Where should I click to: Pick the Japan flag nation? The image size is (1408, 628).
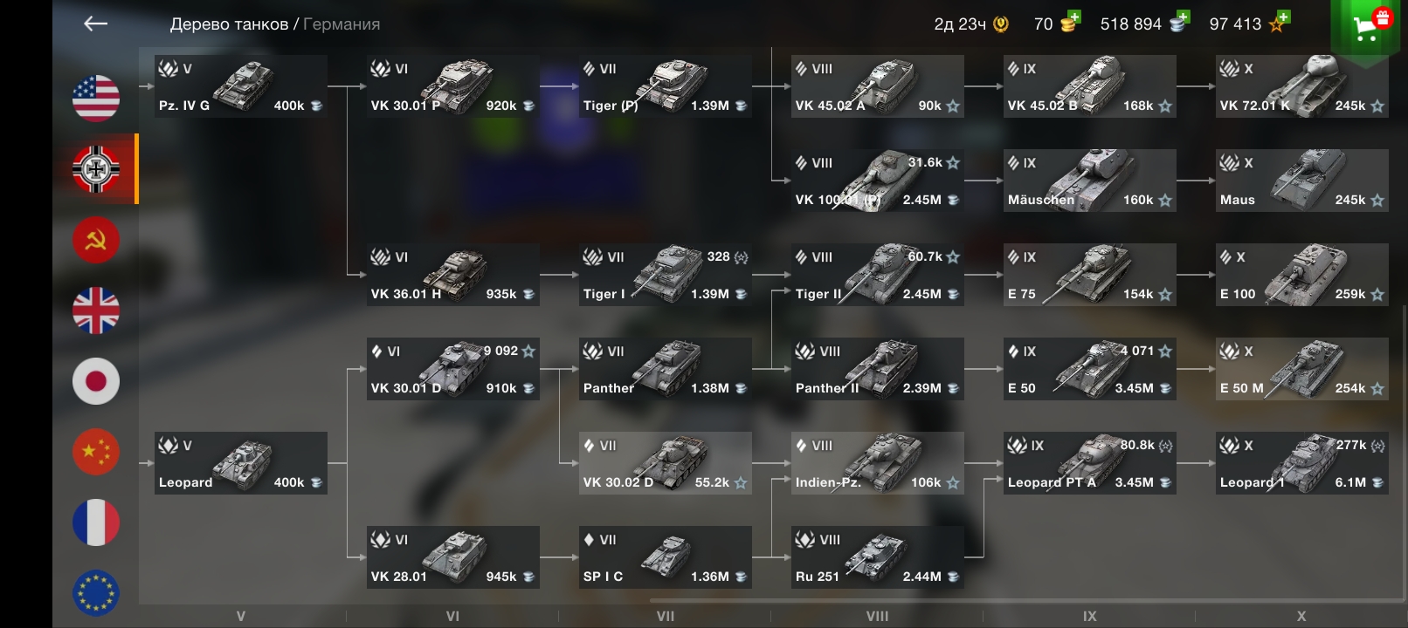click(96, 381)
